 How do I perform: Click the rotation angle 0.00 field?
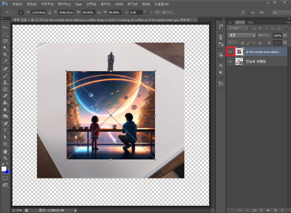[136, 12]
